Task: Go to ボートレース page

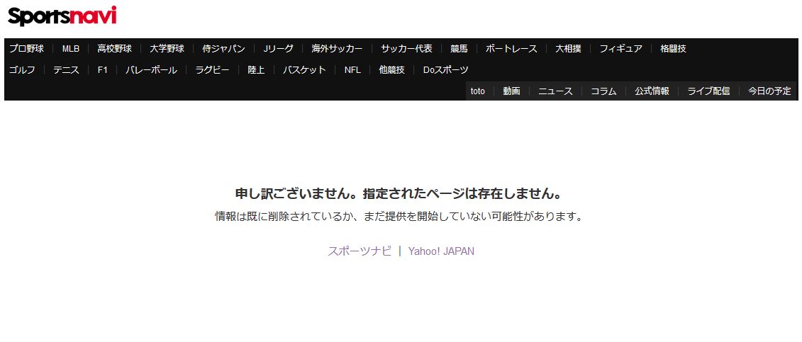Action: 511,49
